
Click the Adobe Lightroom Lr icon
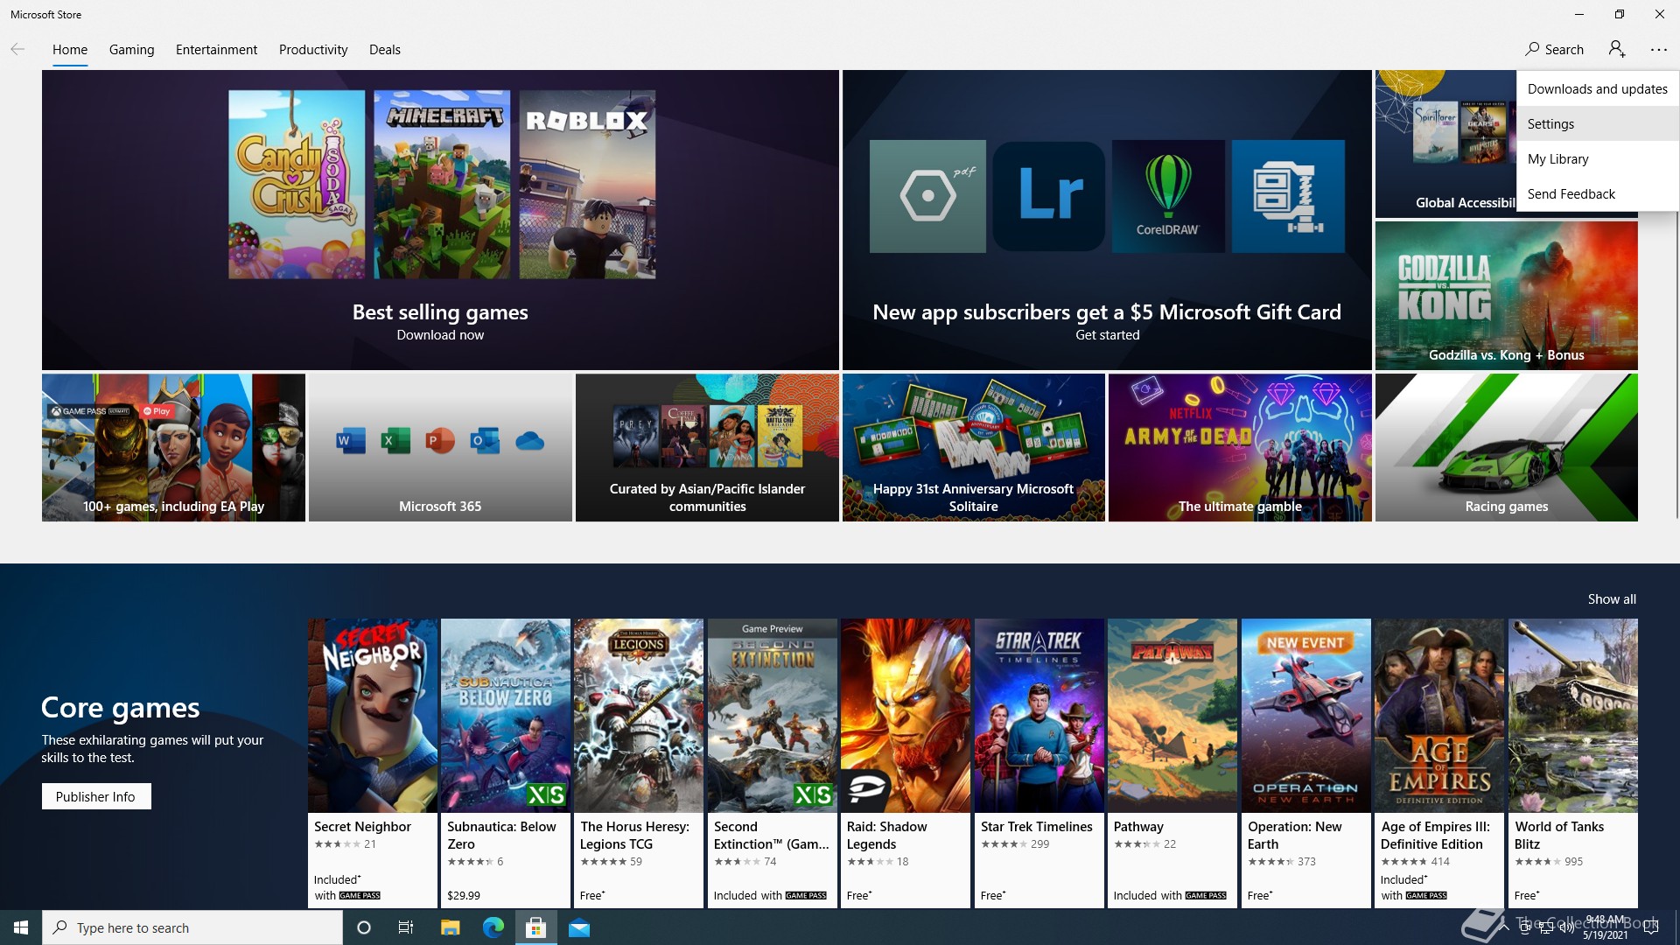pyautogui.click(x=1048, y=197)
